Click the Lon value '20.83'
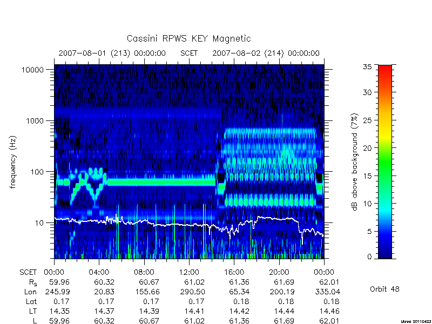 tap(104, 292)
